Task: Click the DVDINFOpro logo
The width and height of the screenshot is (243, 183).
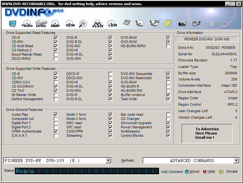Action: pos(34,12)
